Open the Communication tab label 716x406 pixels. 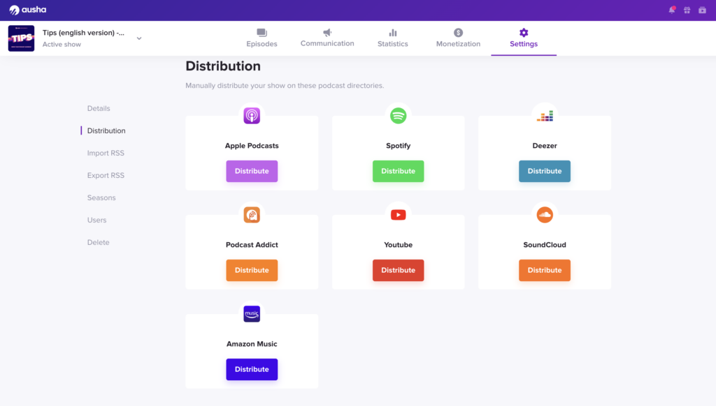coord(327,43)
